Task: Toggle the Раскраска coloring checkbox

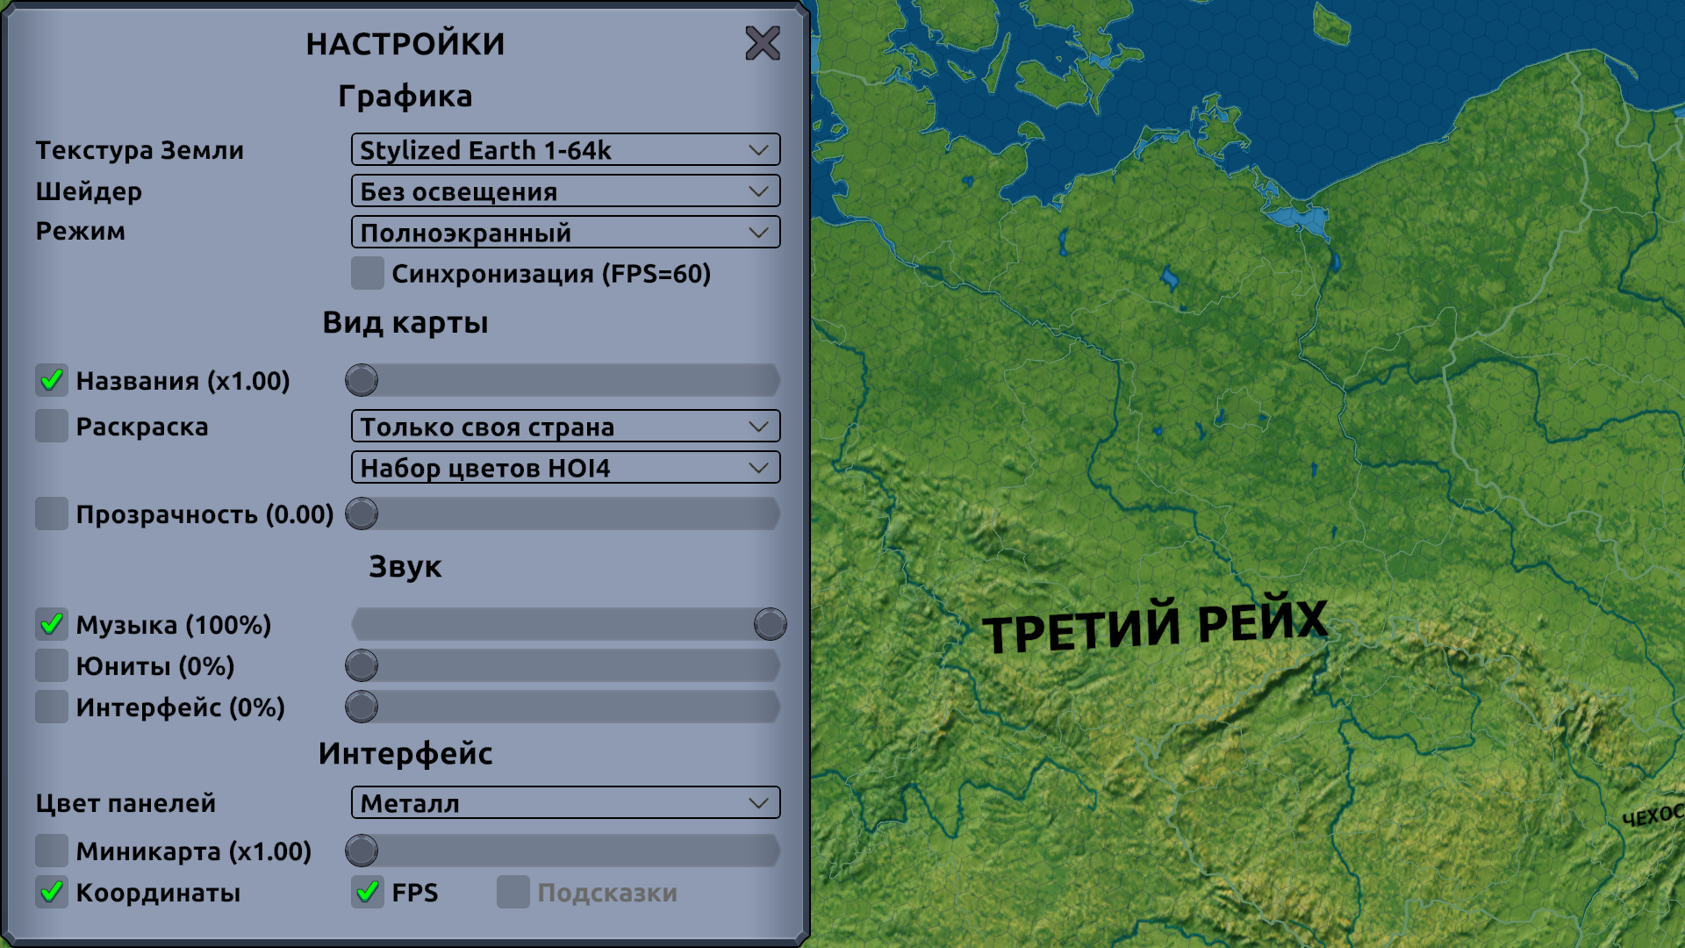Action: click(x=52, y=426)
